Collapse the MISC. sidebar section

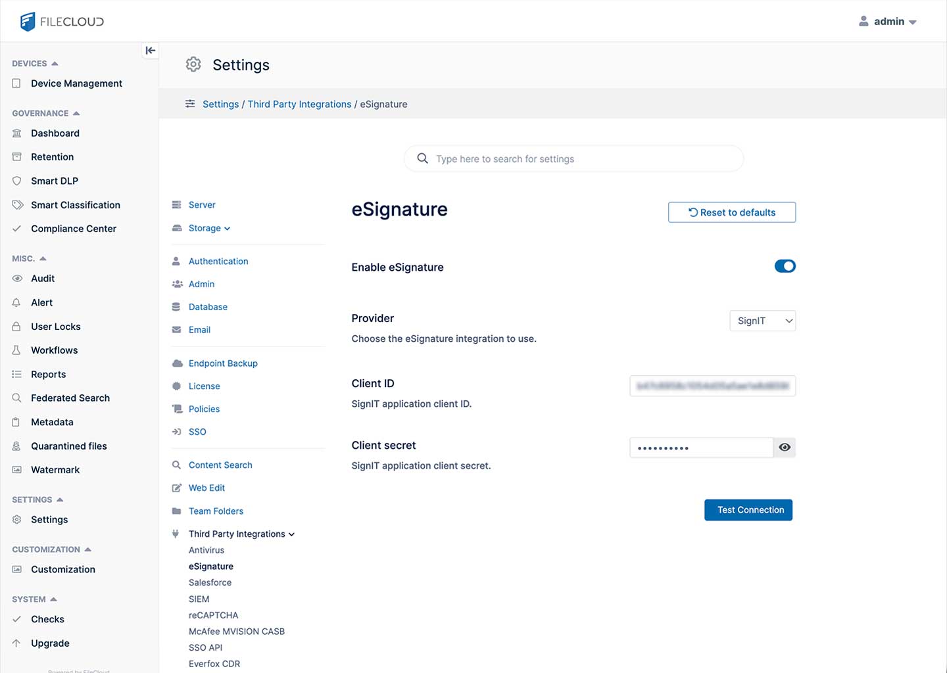tap(43, 259)
